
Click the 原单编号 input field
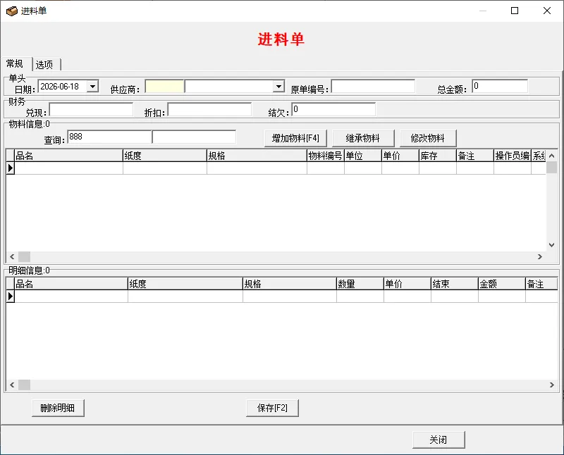[373, 86]
